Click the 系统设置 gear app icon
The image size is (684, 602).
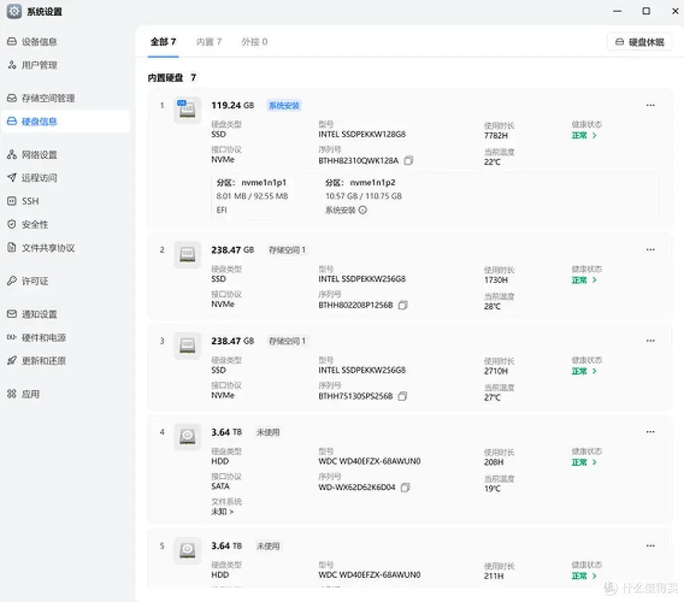point(14,11)
